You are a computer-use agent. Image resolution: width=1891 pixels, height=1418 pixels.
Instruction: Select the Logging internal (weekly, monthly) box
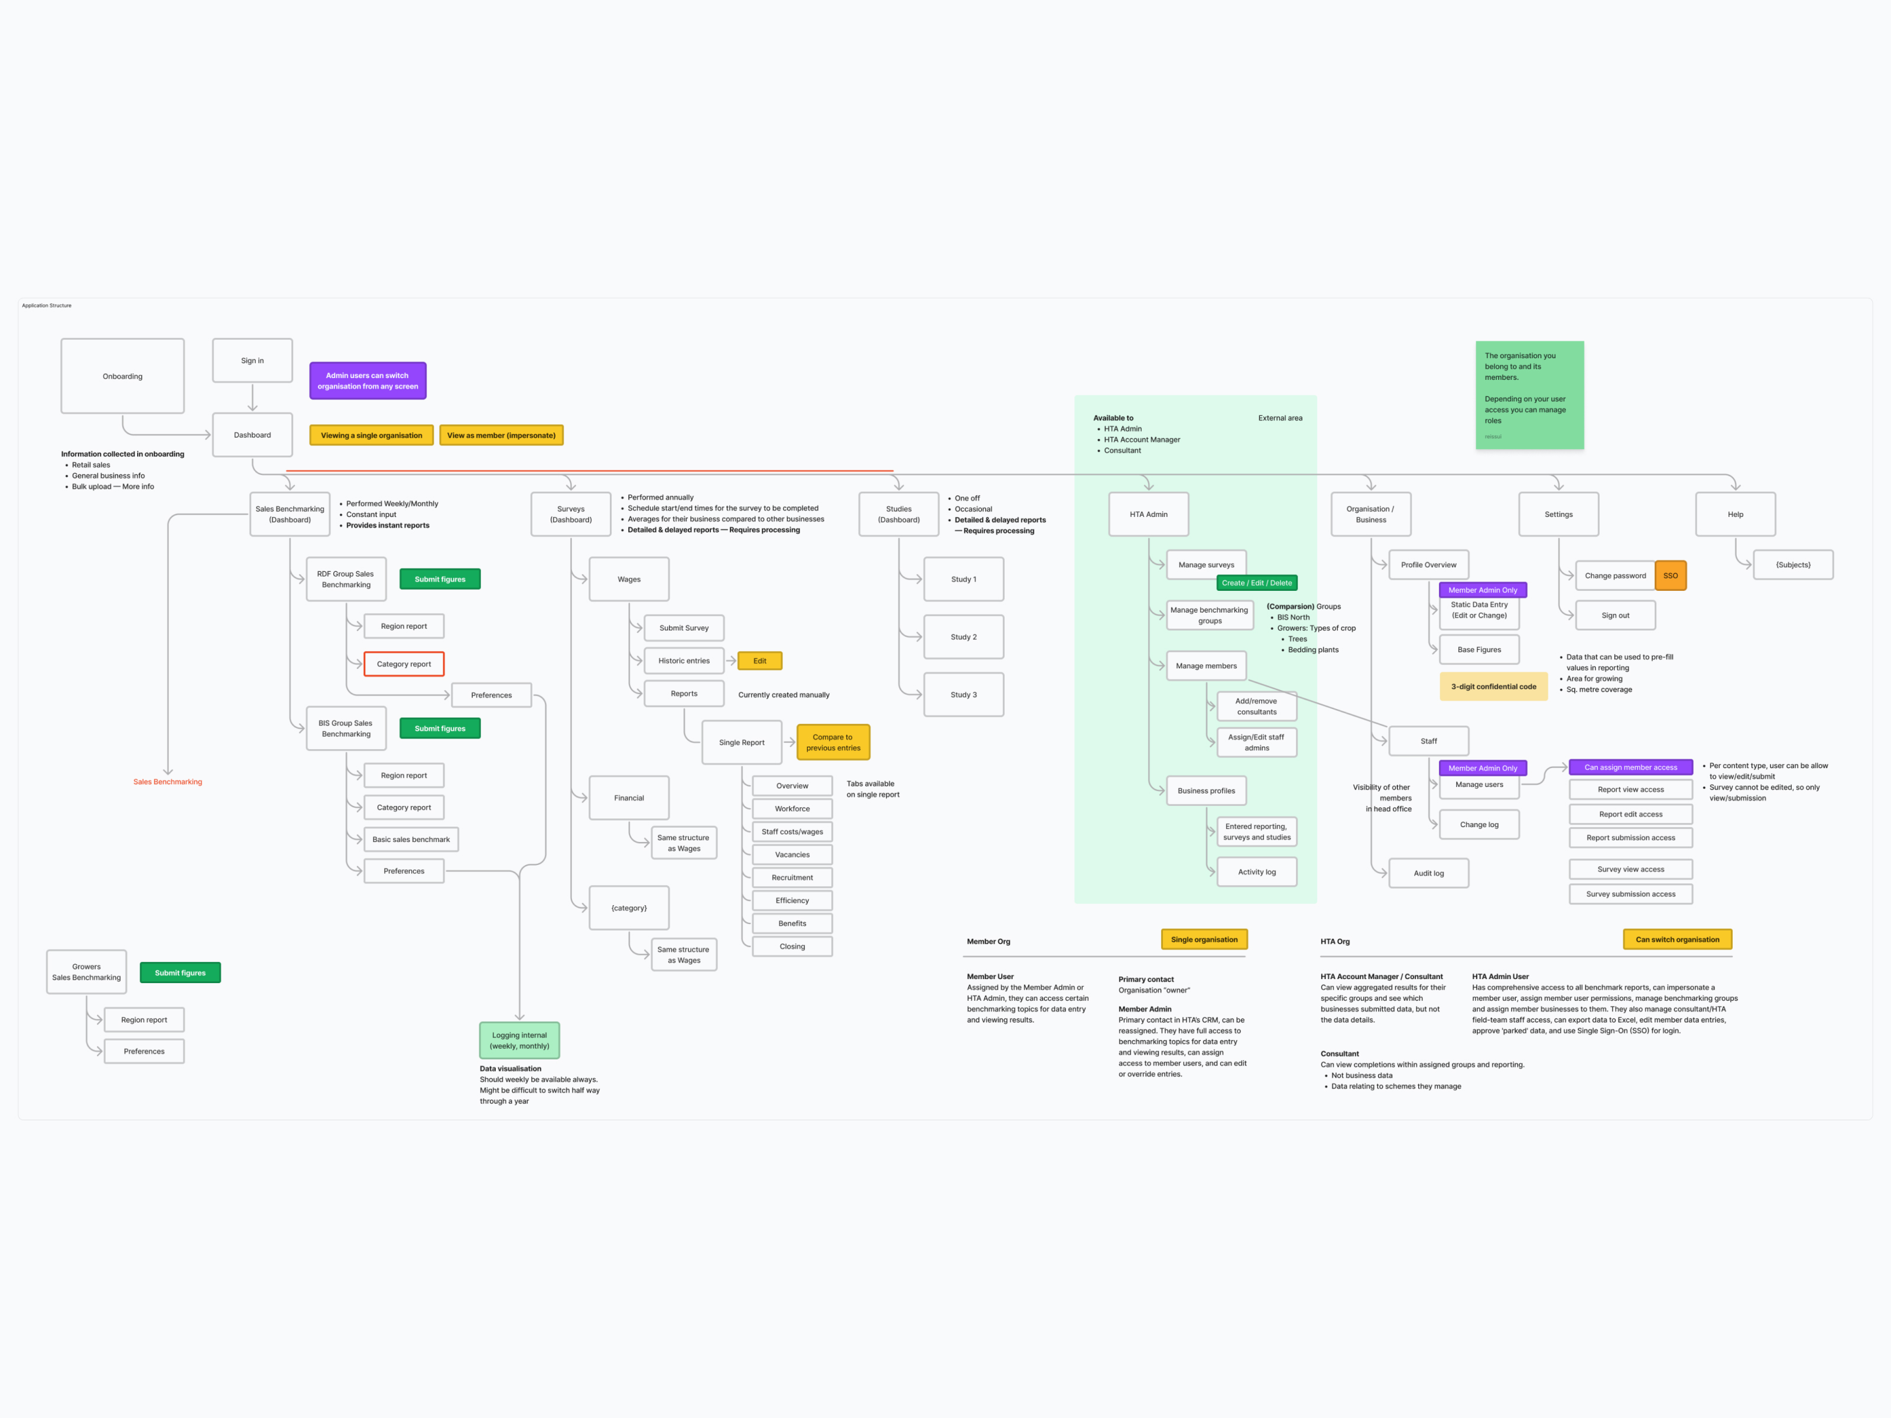[x=519, y=1040]
